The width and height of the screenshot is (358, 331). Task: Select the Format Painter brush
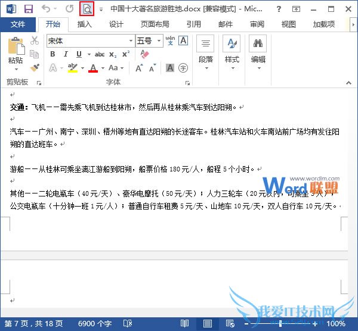(x=35, y=68)
